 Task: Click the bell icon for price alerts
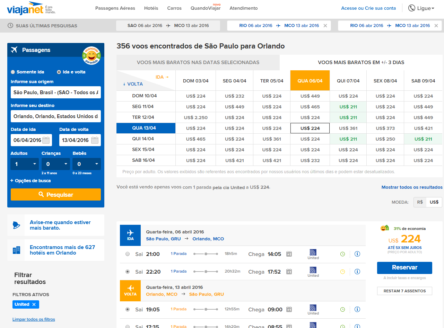click(16, 225)
